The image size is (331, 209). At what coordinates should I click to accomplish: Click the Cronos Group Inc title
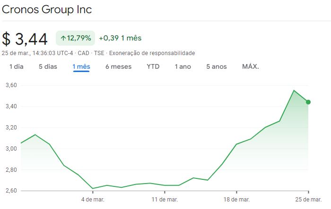(47, 9)
